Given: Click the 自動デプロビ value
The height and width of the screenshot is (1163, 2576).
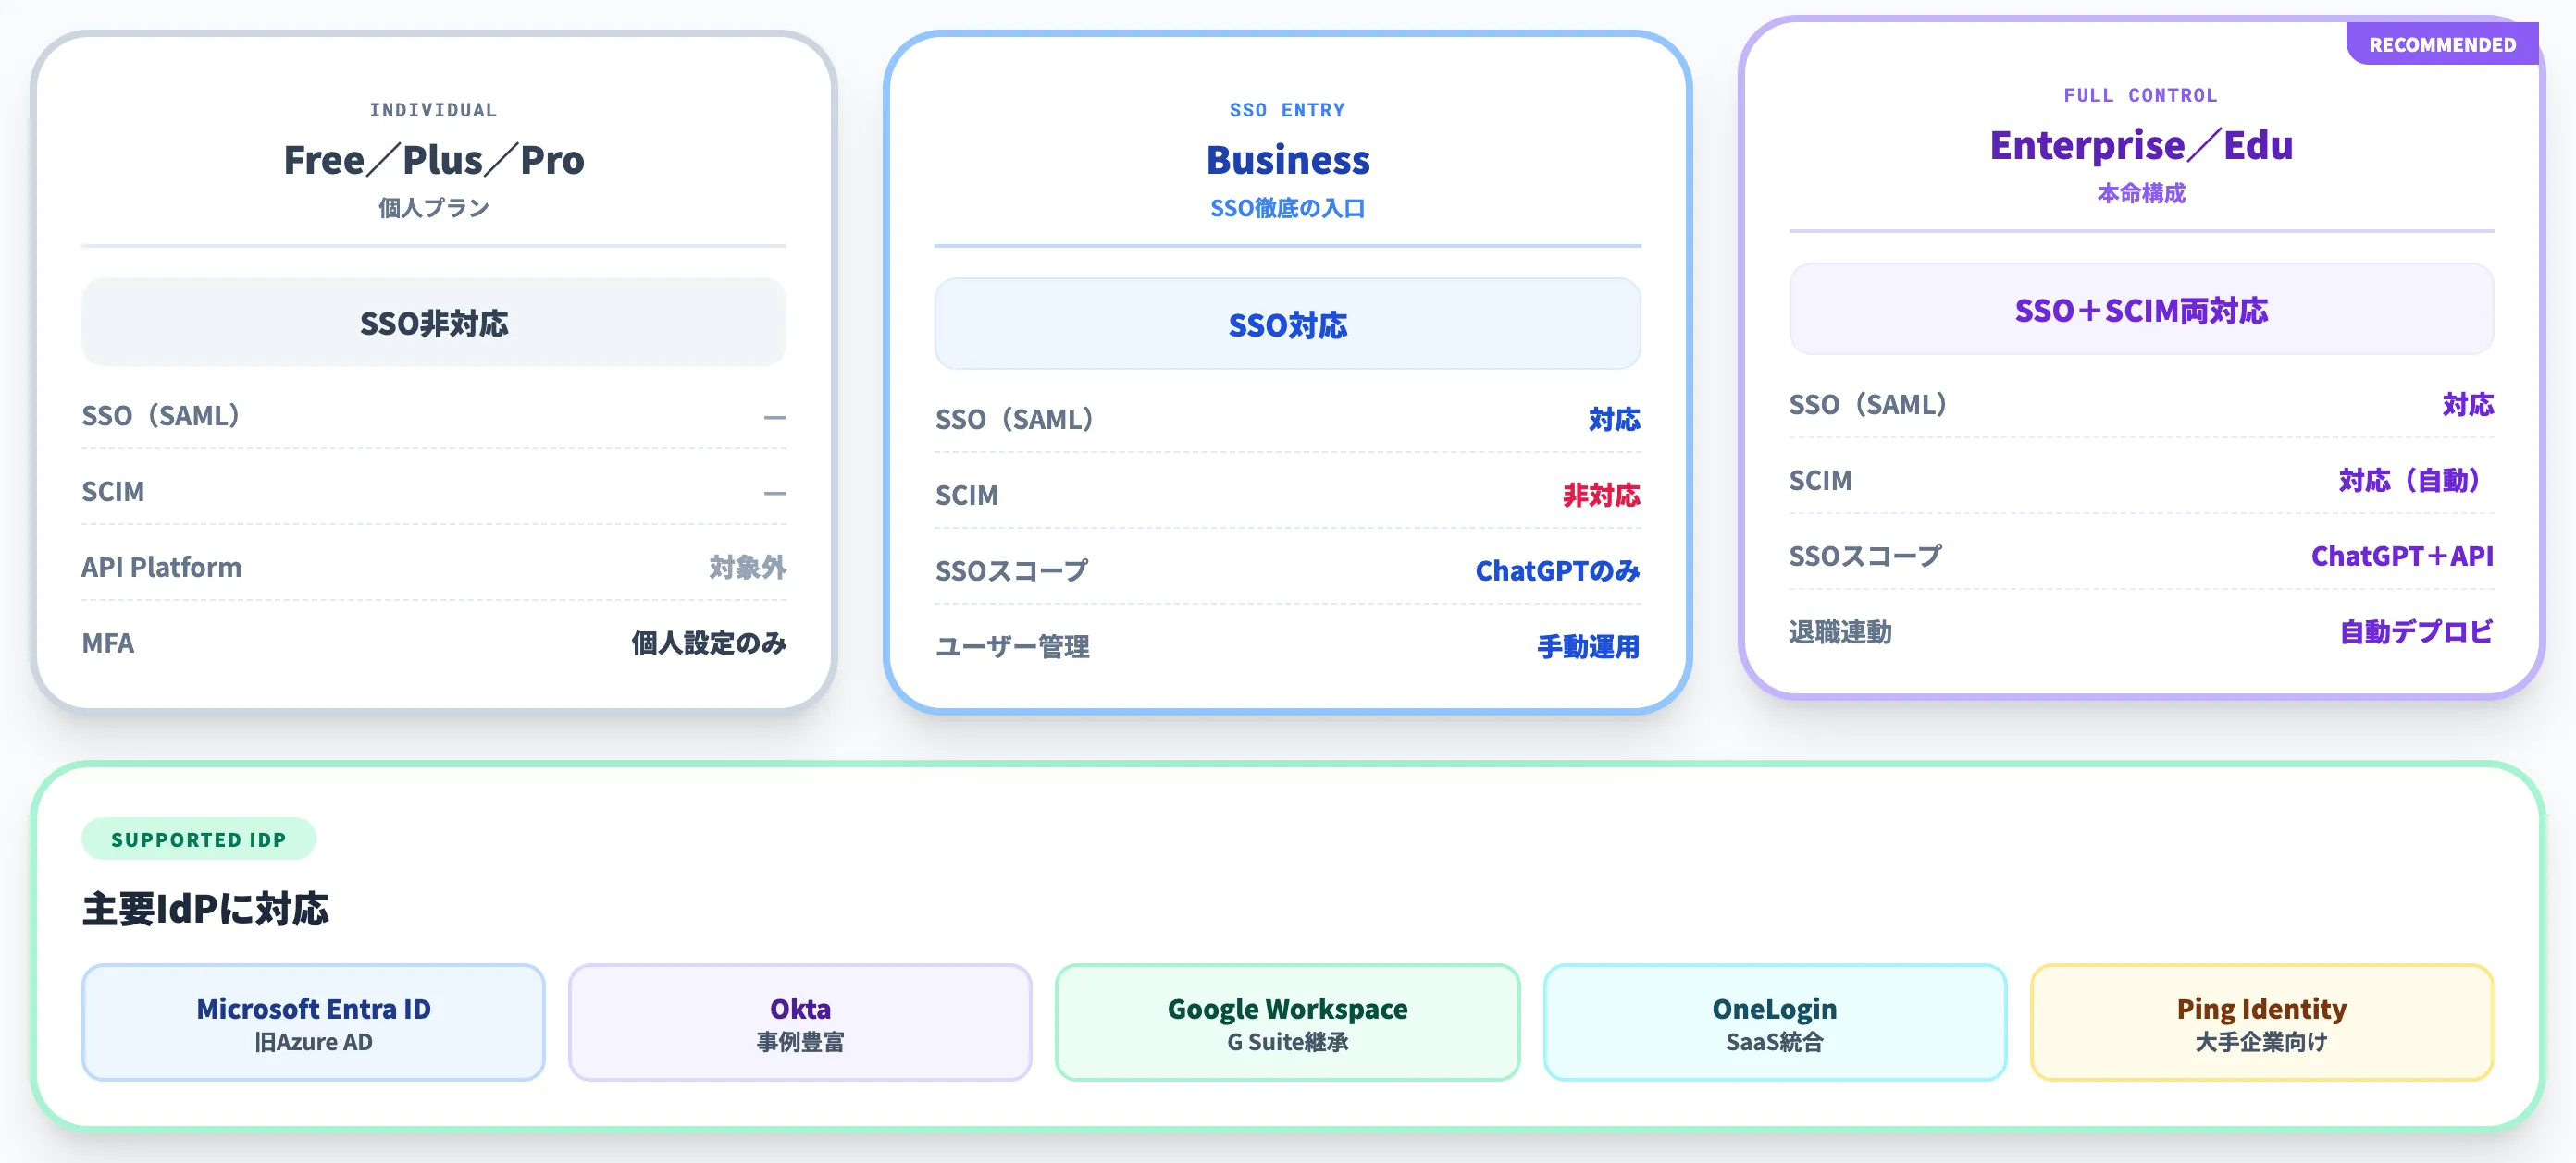Looking at the screenshot, I should 2416,631.
